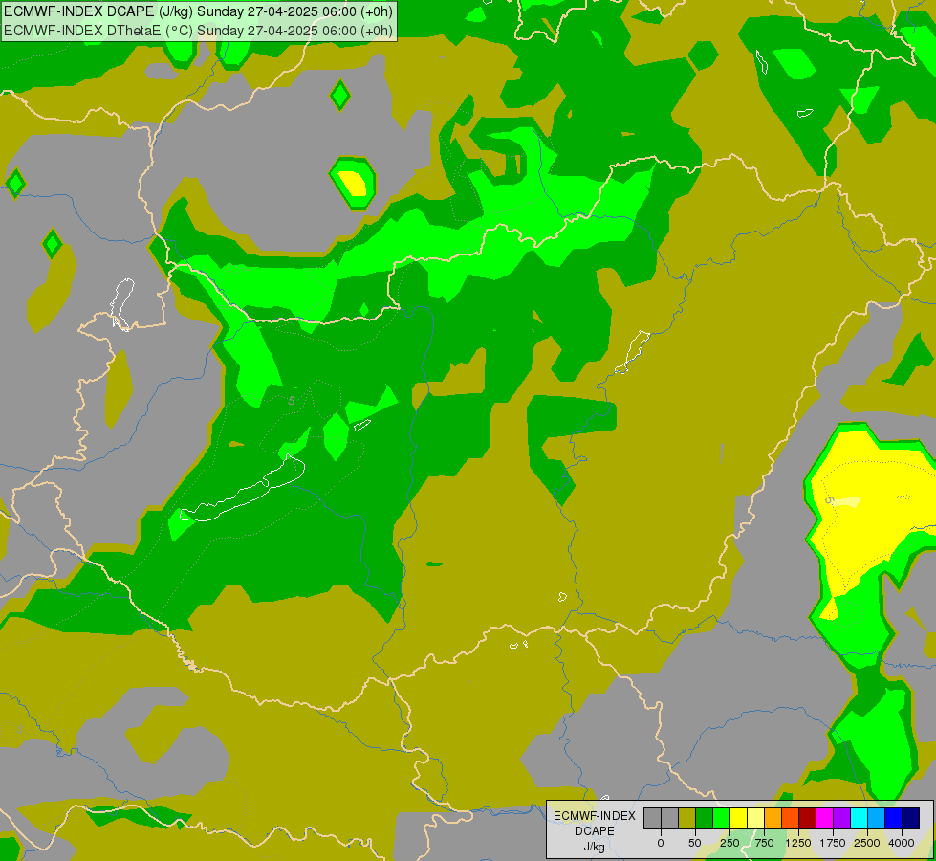Image resolution: width=936 pixels, height=861 pixels.
Task: Select the pure yellow legend swatch
Action: point(738,818)
